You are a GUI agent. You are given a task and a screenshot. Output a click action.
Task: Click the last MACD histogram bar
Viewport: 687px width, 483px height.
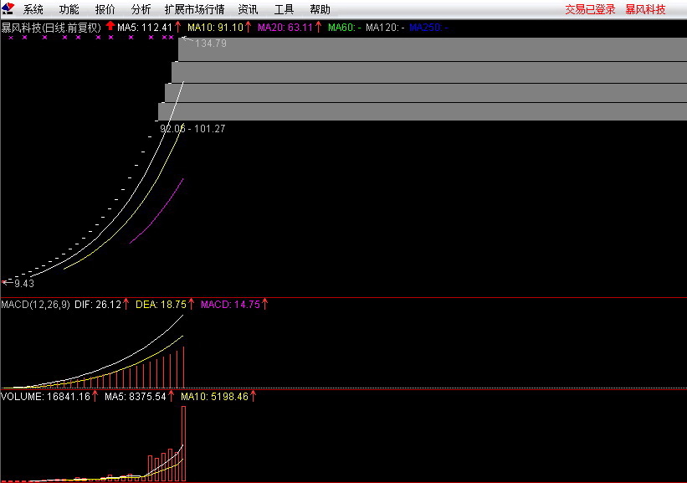point(183,367)
